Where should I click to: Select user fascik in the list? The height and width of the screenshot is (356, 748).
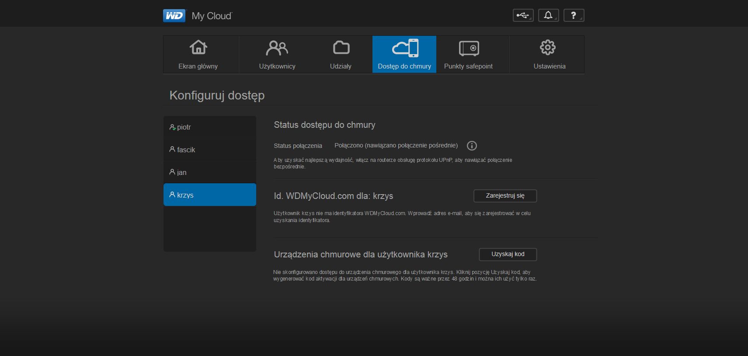point(210,150)
